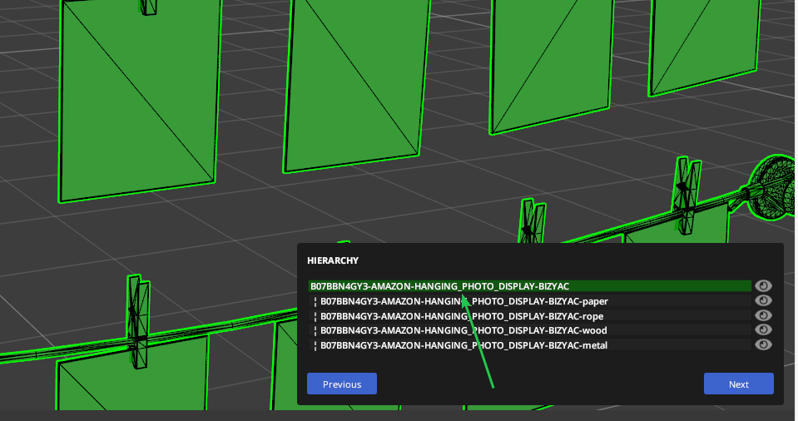Select the middle wooden clothespin above the panel

tap(532, 221)
